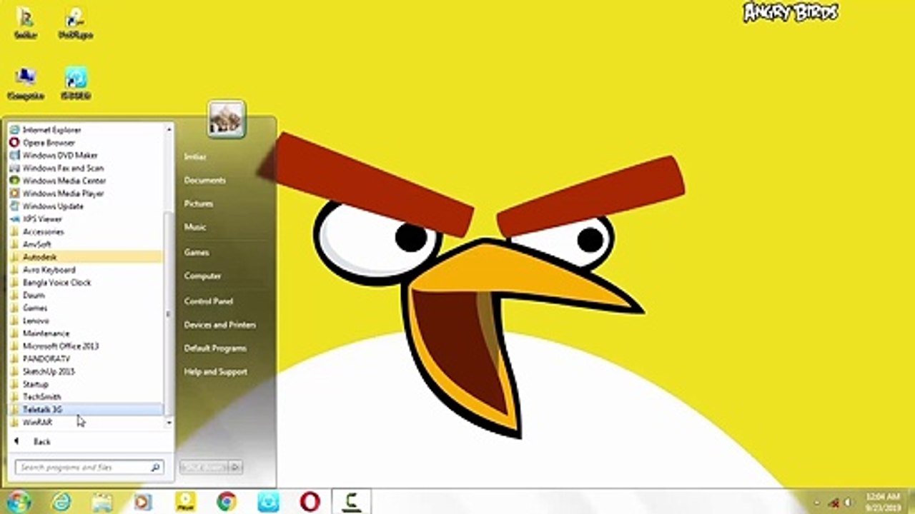Open Help and Support
Viewport: 915px width, 514px height.
point(216,372)
